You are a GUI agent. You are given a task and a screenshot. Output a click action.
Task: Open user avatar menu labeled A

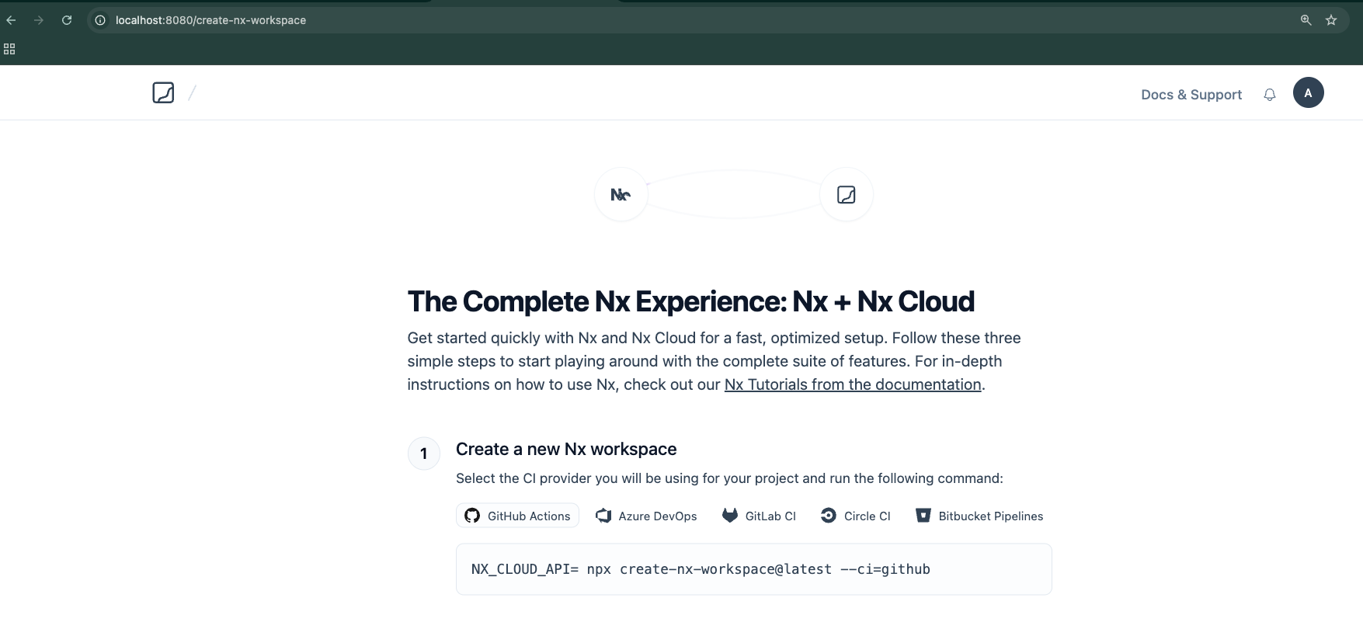(x=1309, y=93)
